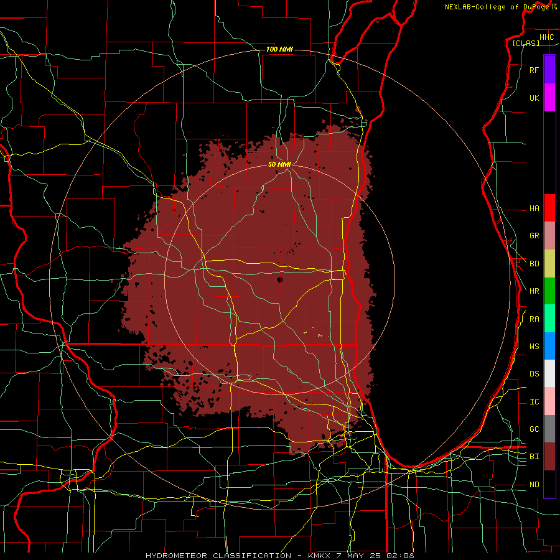
Task: Click the WS legend label
Action: coord(534,347)
